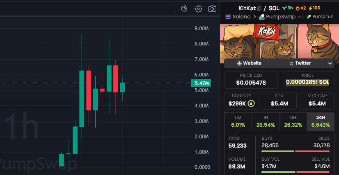The image size is (339, 175).
Task: Click the X logo on Twitter button
Action: tap(291, 63)
